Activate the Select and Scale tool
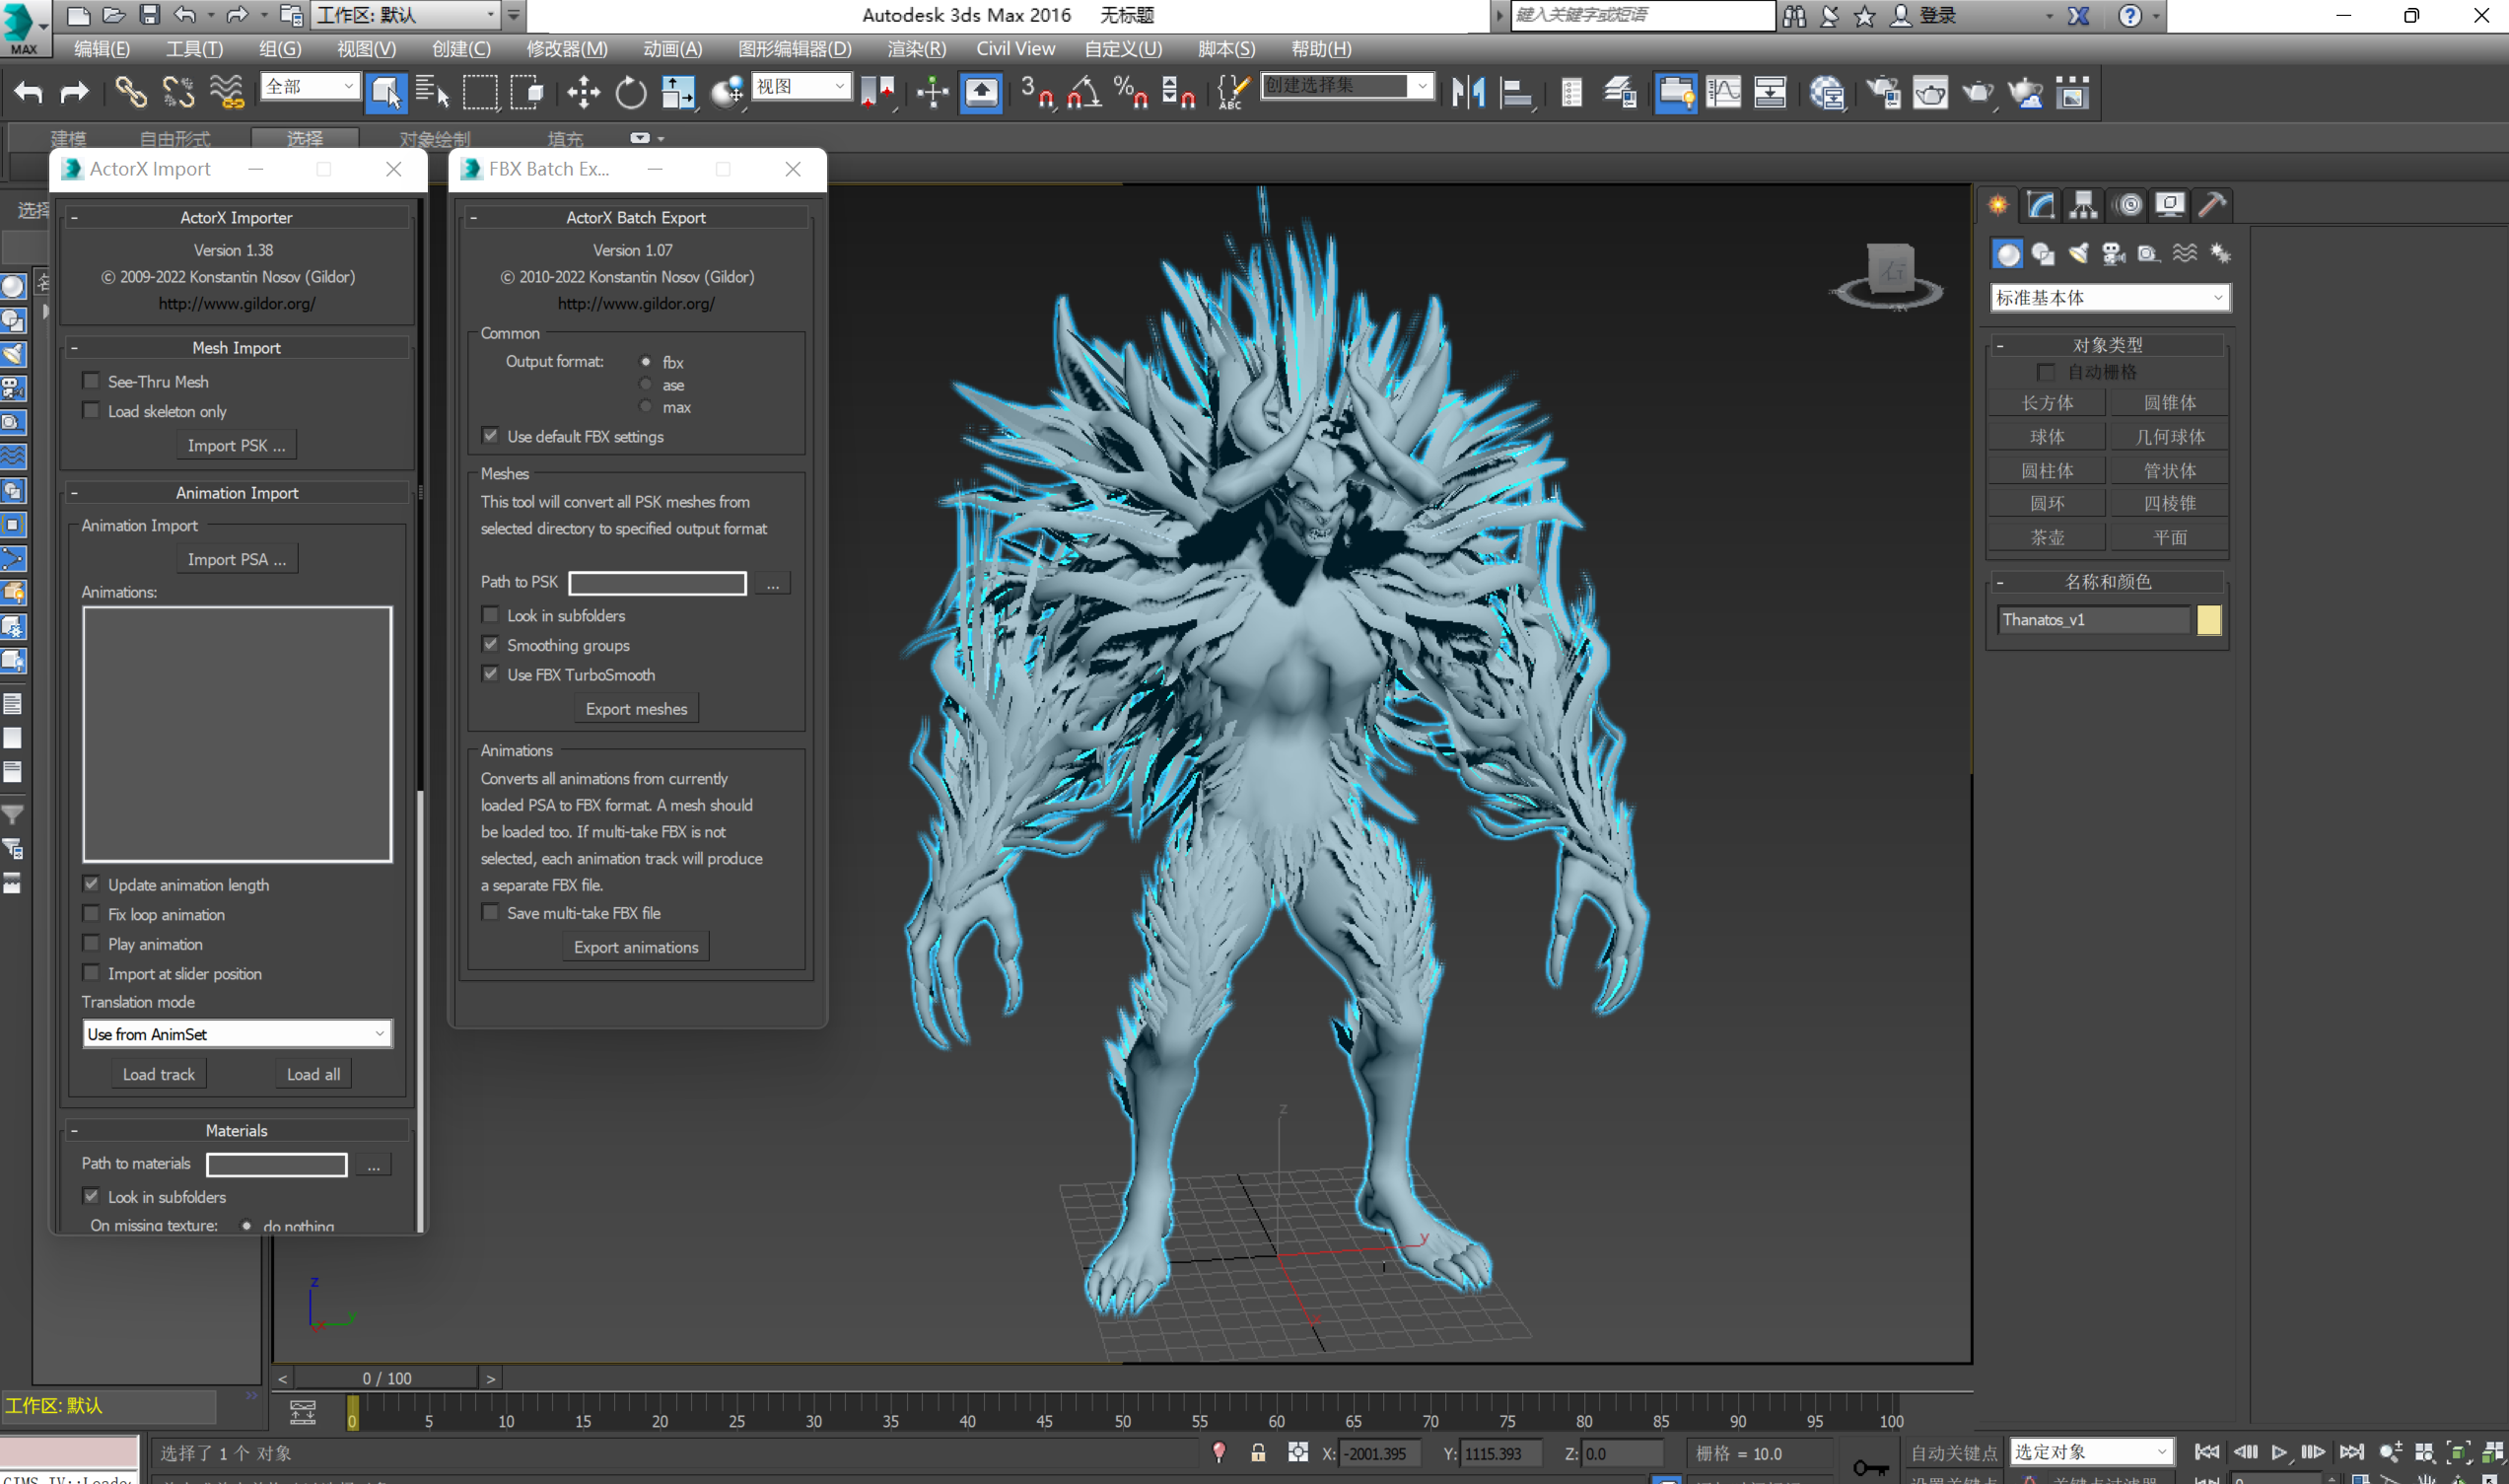Screen dimensions: 2509x1484 677,93
